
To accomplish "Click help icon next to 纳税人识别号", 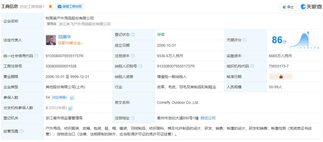I will 140,66.
